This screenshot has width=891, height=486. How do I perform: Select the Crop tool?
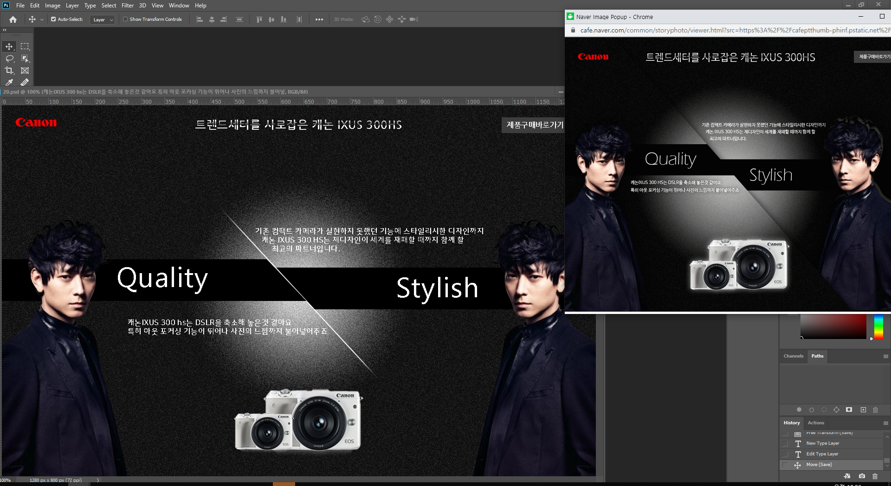tap(9, 70)
